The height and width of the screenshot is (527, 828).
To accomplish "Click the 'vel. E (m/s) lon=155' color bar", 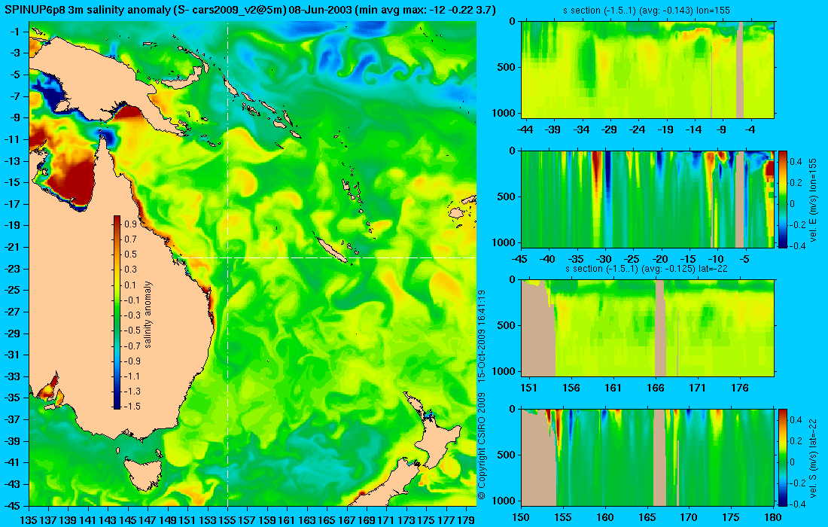I will (783, 199).
